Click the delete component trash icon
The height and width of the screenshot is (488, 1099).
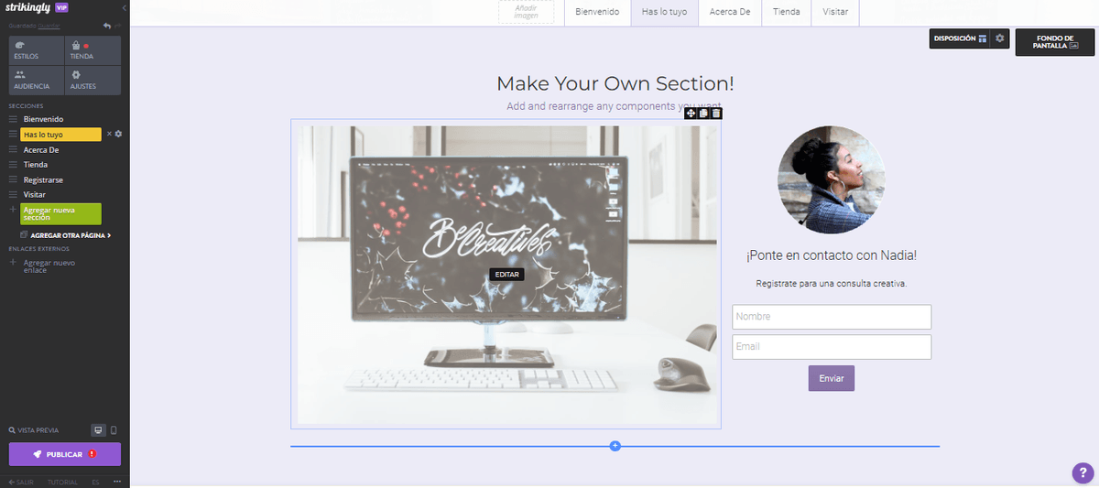pyautogui.click(x=716, y=113)
